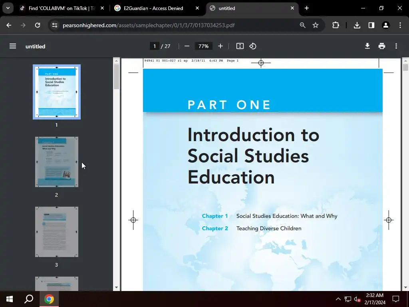Restore down the Chrome window
Image resolution: width=409 pixels, height=307 pixels.
click(381, 8)
